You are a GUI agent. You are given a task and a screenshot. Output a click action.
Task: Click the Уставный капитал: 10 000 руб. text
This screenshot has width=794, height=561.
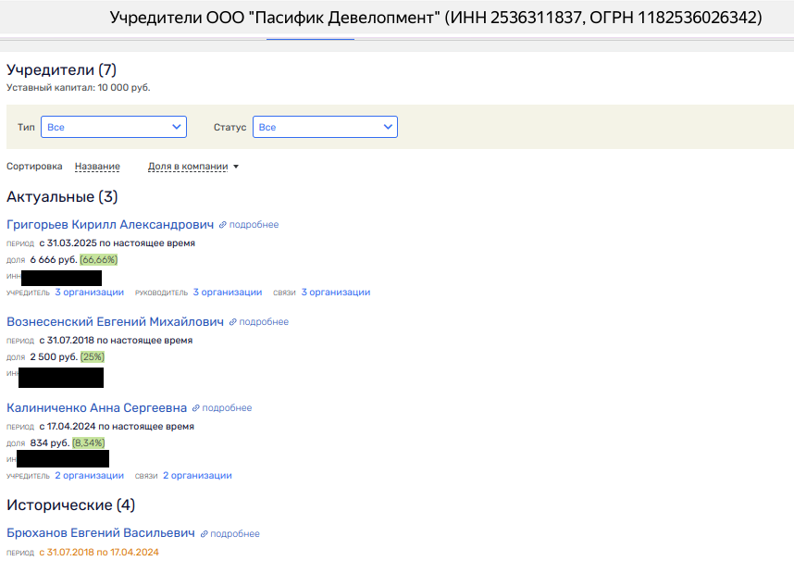pos(79,88)
